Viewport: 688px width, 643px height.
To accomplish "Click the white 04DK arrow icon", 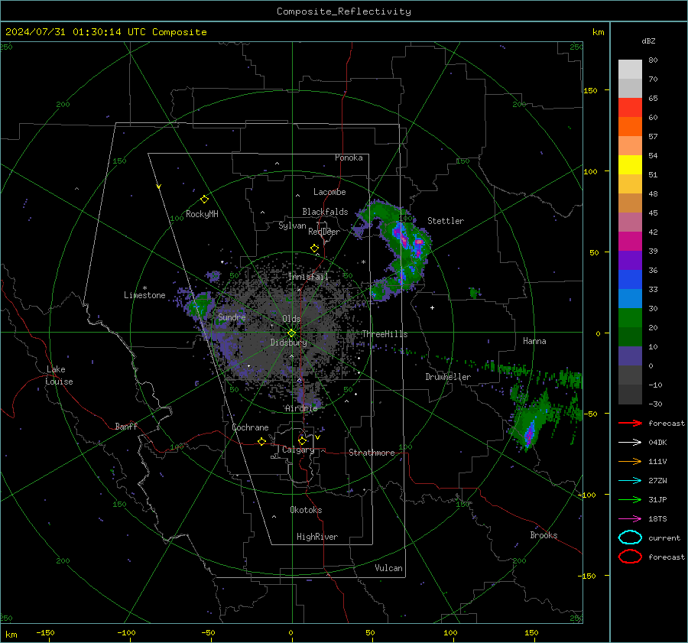I will pos(630,443).
